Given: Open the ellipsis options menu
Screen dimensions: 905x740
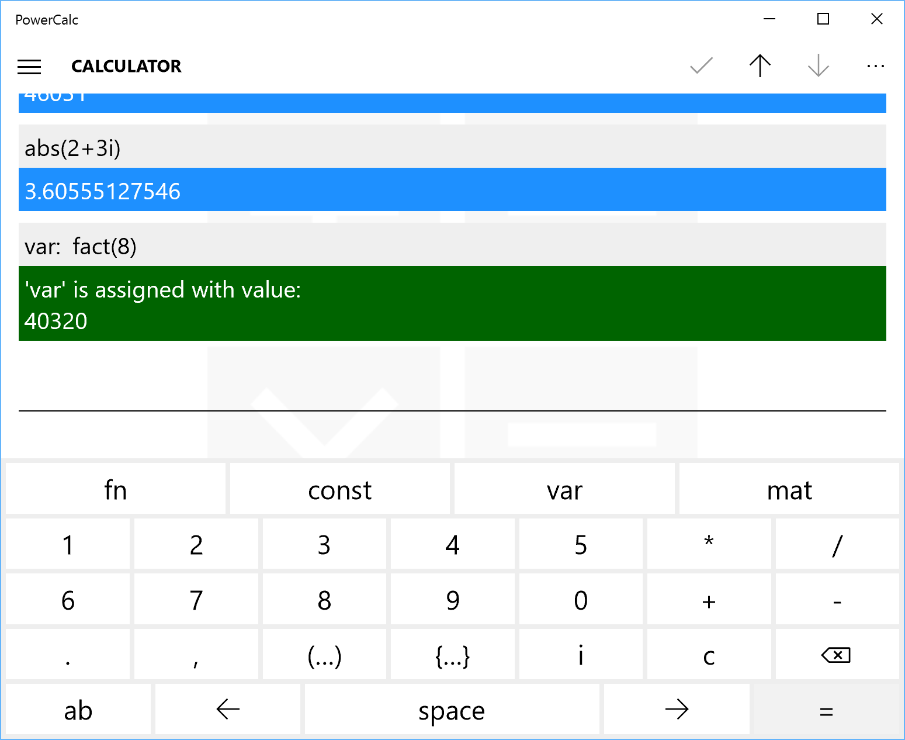Looking at the screenshot, I should (x=875, y=66).
